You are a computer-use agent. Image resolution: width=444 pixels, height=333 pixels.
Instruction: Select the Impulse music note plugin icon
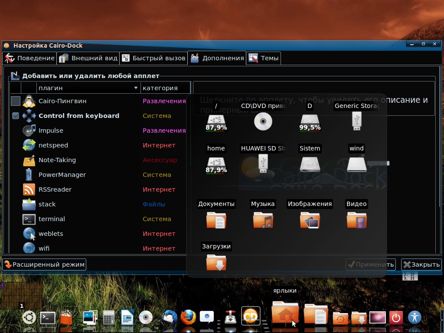tap(29, 131)
